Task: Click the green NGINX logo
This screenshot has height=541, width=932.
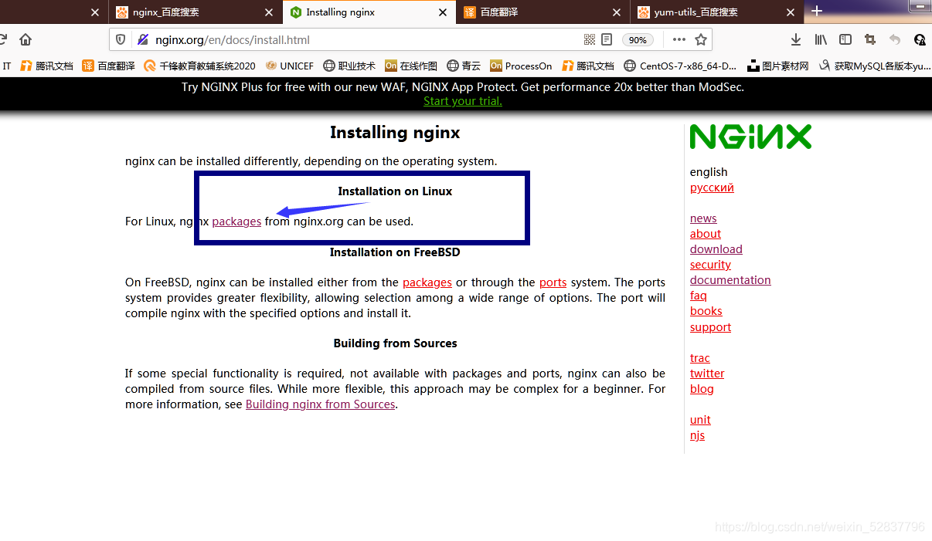Action: click(750, 137)
